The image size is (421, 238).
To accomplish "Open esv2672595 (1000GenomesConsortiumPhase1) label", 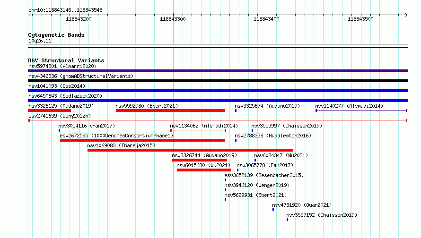I will coord(116,136).
